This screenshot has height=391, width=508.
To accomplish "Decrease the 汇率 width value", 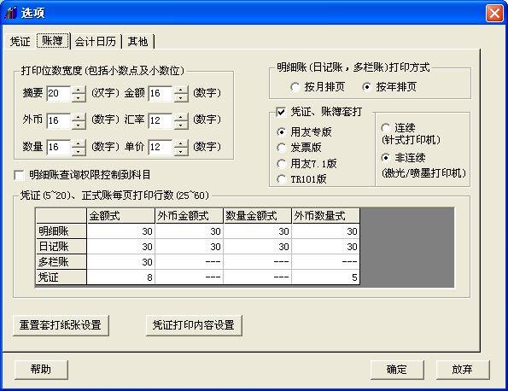I will pyautogui.click(x=181, y=125).
